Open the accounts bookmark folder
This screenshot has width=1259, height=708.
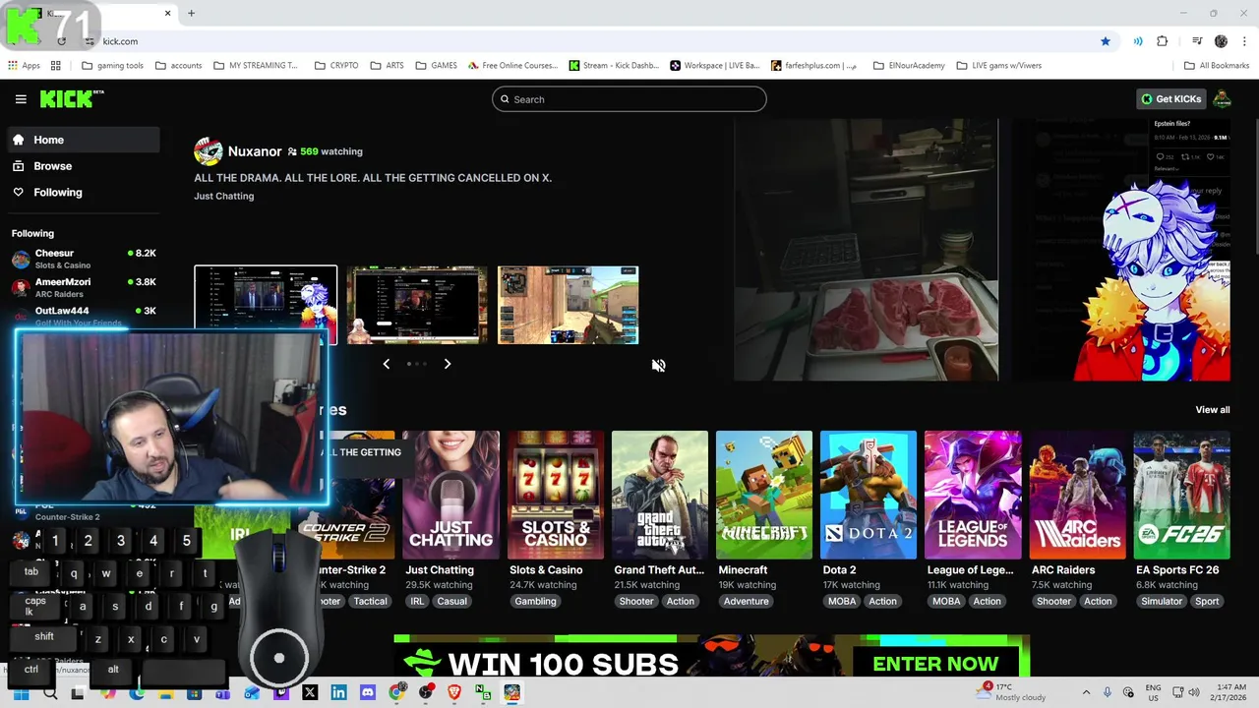tap(178, 66)
